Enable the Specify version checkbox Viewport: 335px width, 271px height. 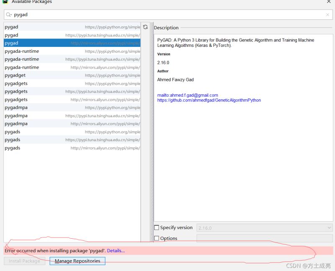point(157,227)
